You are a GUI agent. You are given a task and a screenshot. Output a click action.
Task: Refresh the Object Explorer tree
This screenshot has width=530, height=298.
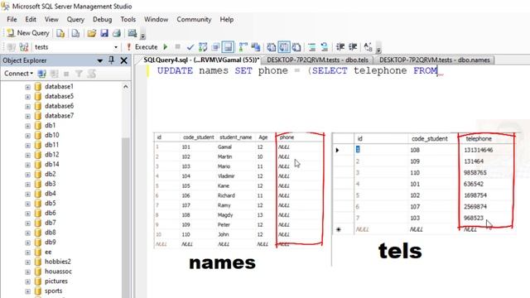(91, 74)
